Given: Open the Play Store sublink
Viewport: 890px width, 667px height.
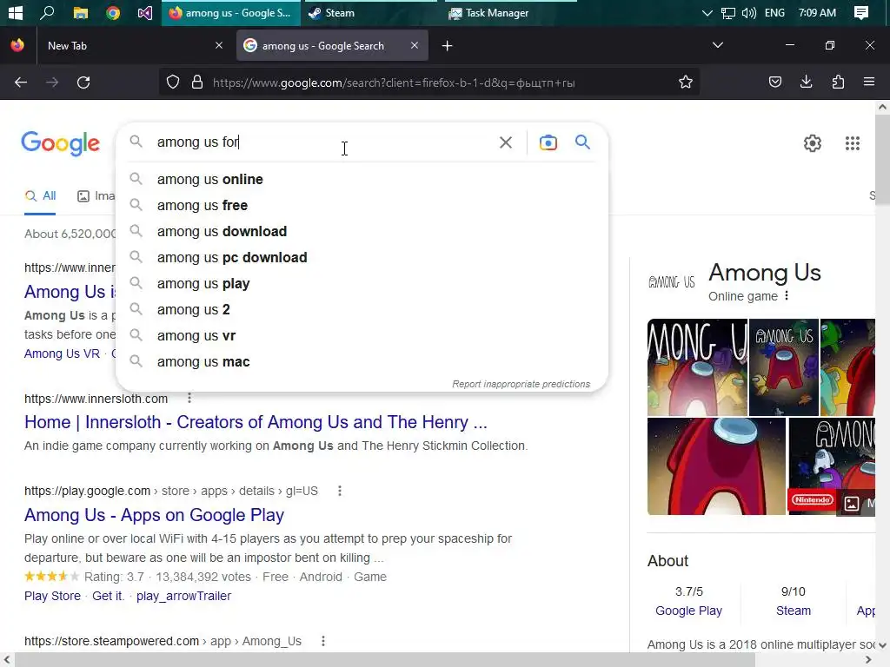Looking at the screenshot, I should pyautogui.click(x=52, y=596).
